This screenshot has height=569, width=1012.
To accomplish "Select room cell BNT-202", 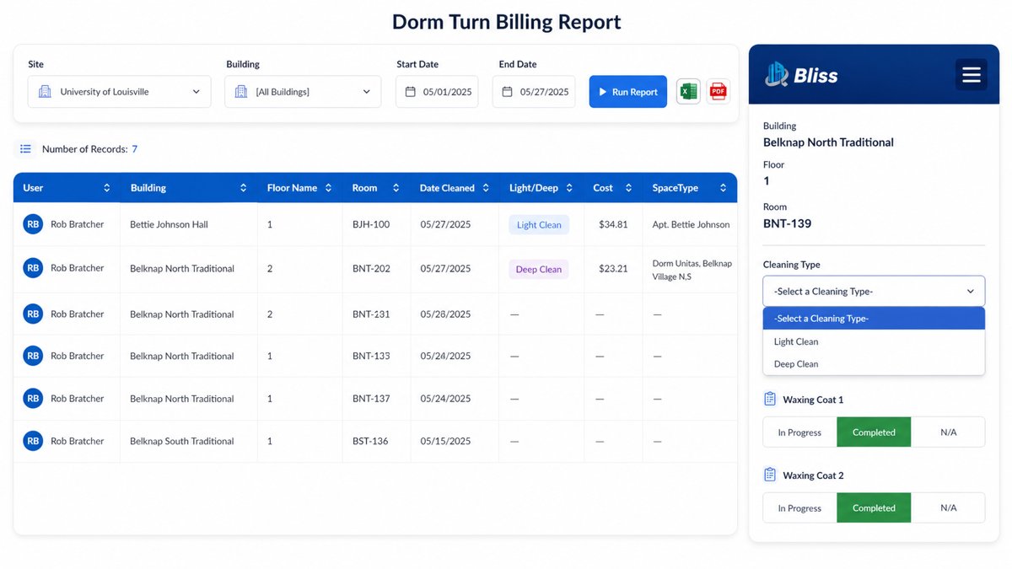I will point(371,269).
